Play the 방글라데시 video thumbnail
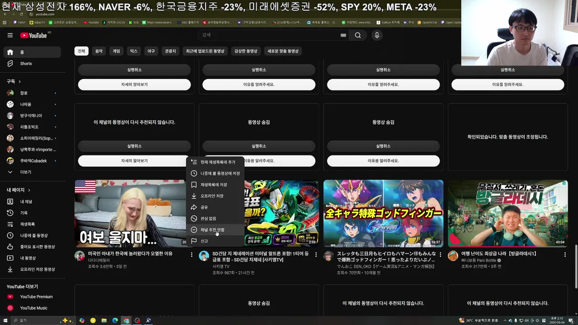Viewport: 578px width, 325px height. [508, 214]
